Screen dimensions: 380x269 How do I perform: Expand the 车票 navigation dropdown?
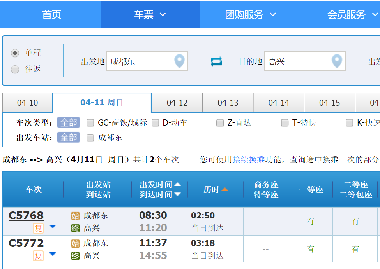click(x=150, y=15)
